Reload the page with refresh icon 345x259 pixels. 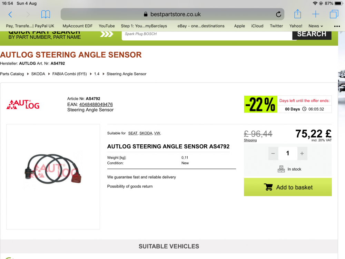coord(278,14)
